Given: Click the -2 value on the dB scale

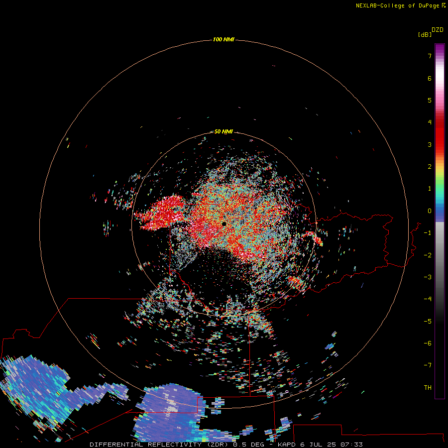Looking at the screenshot, I should pyautogui.click(x=428, y=255).
